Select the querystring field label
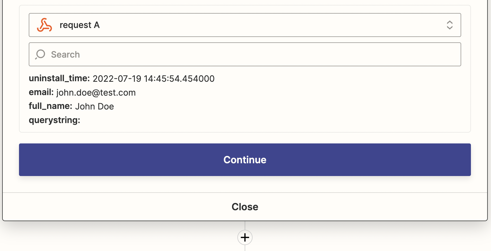This screenshot has width=491, height=251. tap(55, 120)
